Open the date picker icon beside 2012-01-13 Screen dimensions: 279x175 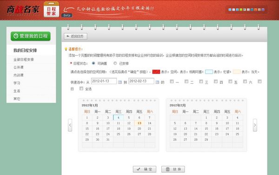coord(120,82)
